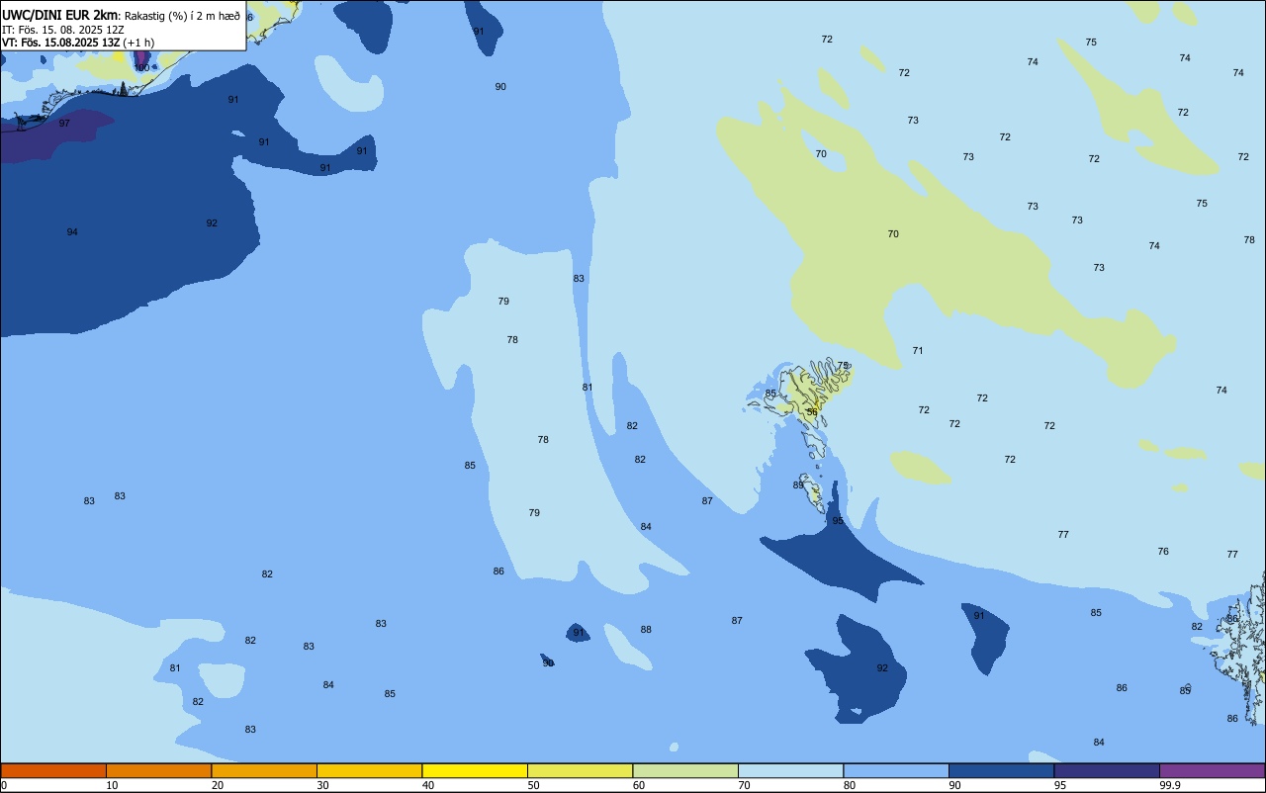Select the dark blue 90–95 legend segment
Screen dimensions: 1266x793
point(1001,770)
